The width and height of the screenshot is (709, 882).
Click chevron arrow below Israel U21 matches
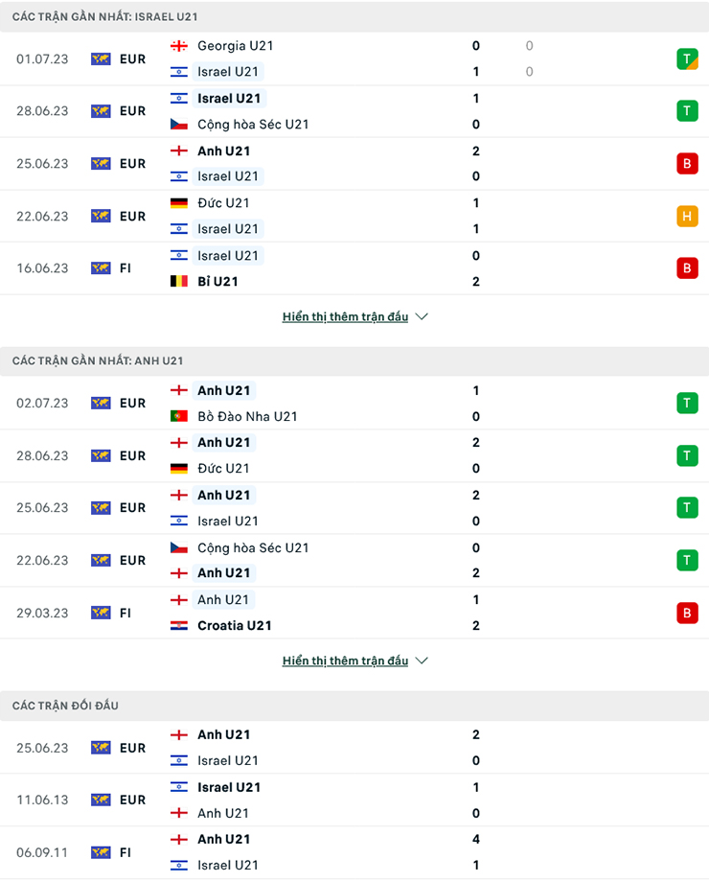[422, 316]
